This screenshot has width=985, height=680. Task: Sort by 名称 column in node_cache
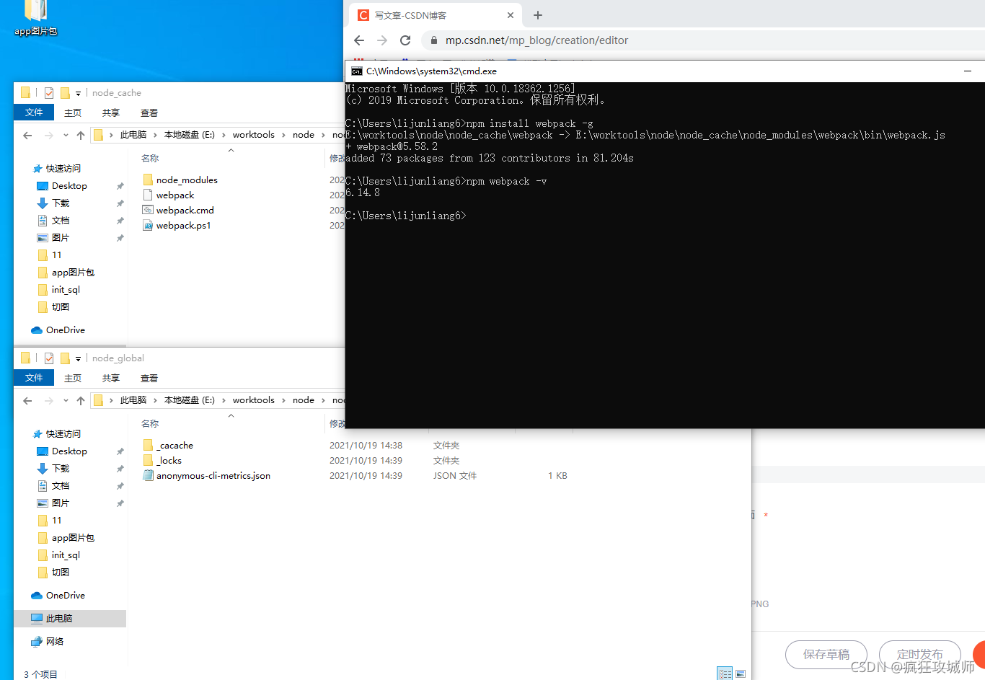(150, 159)
